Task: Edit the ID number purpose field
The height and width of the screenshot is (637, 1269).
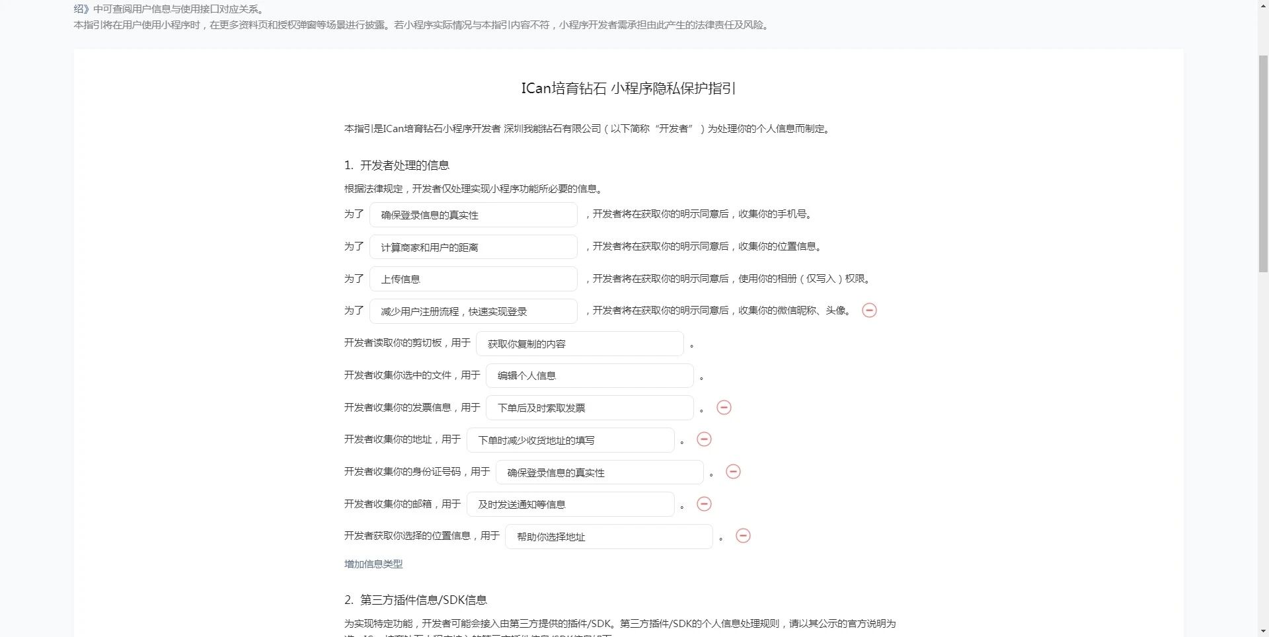Action: point(599,472)
